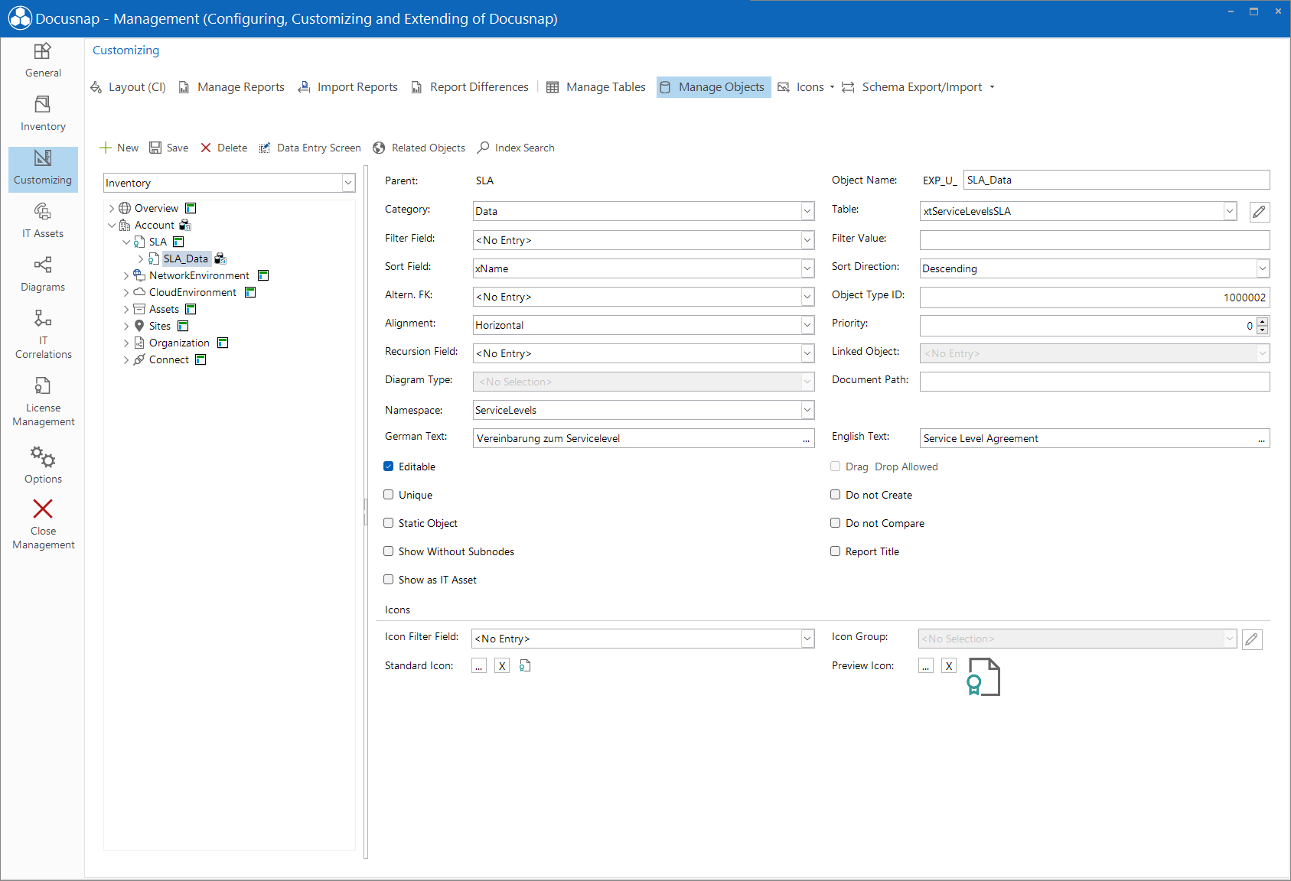Click the icon after SLA_Data node

point(220,258)
